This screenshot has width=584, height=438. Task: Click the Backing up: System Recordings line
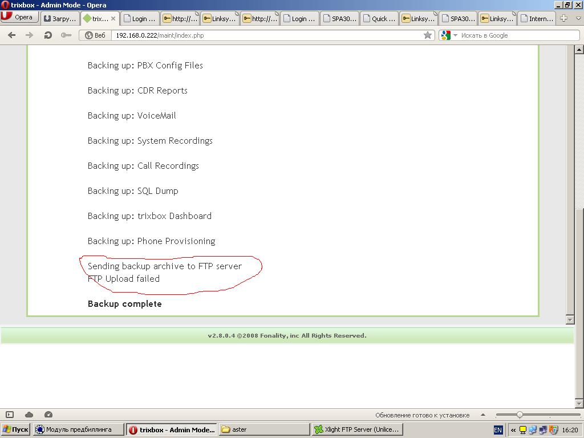pyautogui.click(x=150, y=141)
